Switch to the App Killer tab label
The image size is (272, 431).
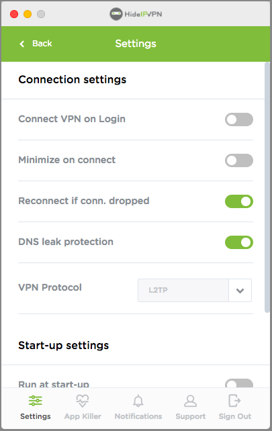click(83, 416)
